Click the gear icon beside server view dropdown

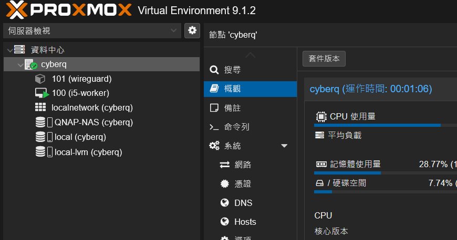coord(192,30)
